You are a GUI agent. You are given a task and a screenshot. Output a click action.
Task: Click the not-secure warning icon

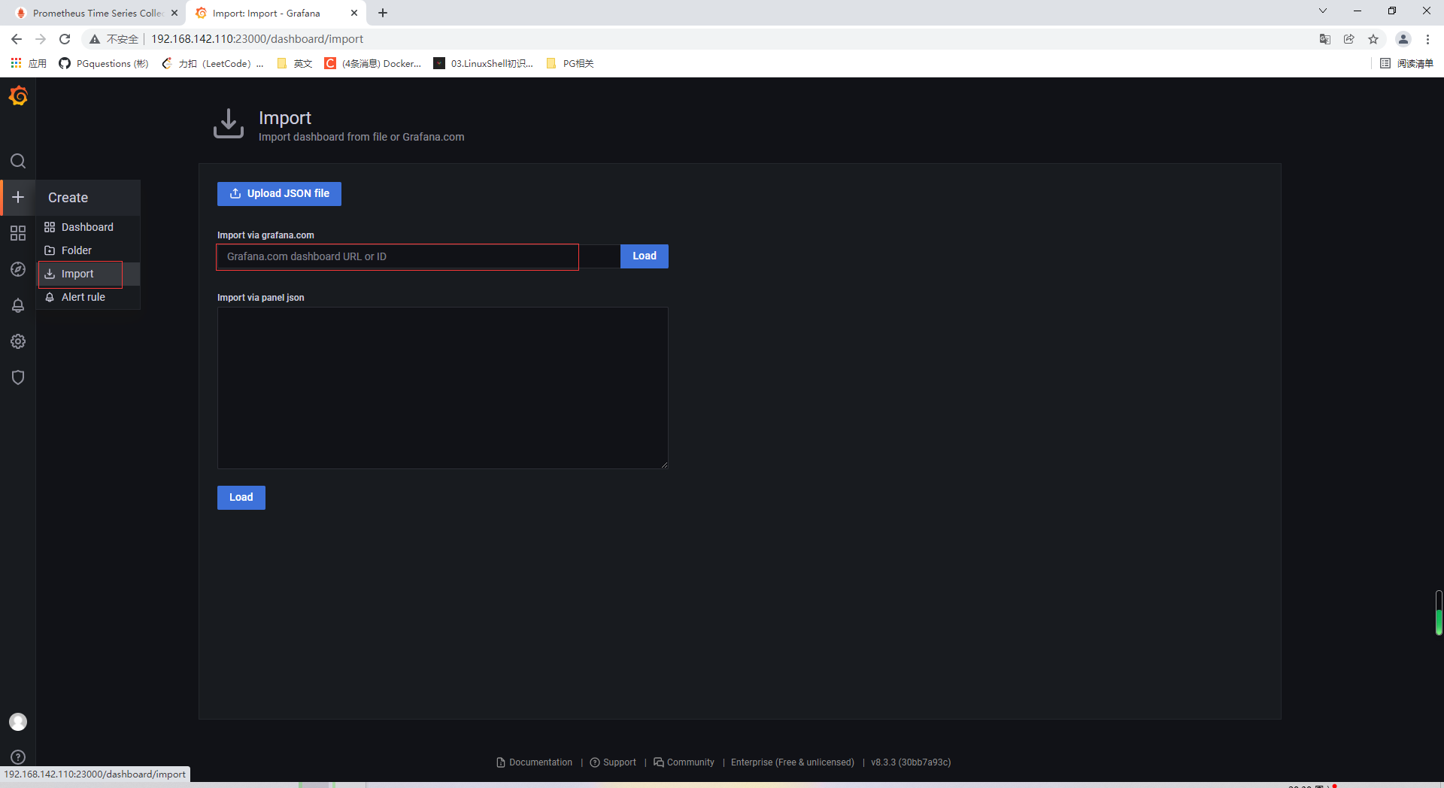tap(95, 39)
